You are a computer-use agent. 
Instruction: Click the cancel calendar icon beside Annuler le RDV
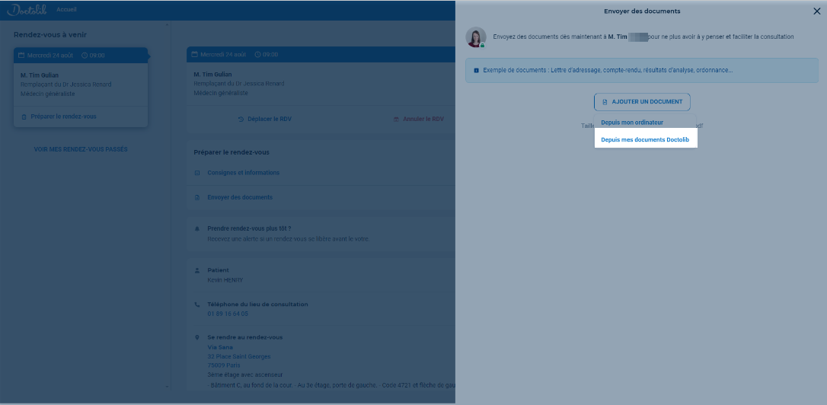[x=396, y=120]
